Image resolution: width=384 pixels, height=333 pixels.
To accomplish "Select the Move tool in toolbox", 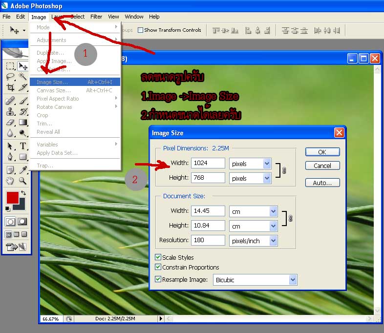I will click(x=23, y=66).
